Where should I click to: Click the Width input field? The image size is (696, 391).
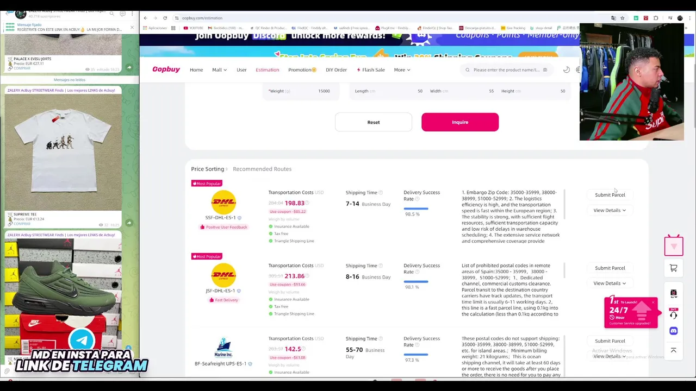pyautogui.click(x=462, y=91)
